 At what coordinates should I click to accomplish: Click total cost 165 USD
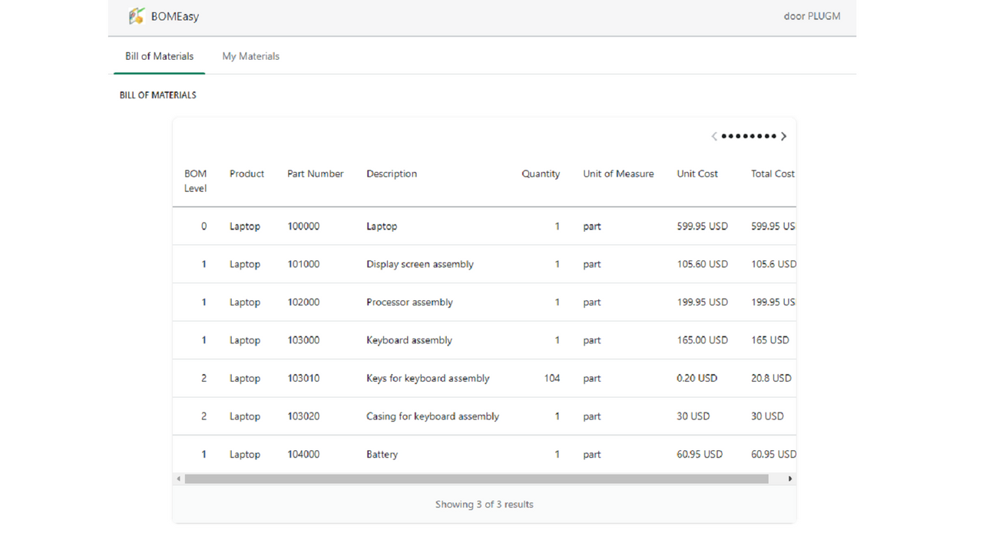pyautogui.click(x=770, y=340)
